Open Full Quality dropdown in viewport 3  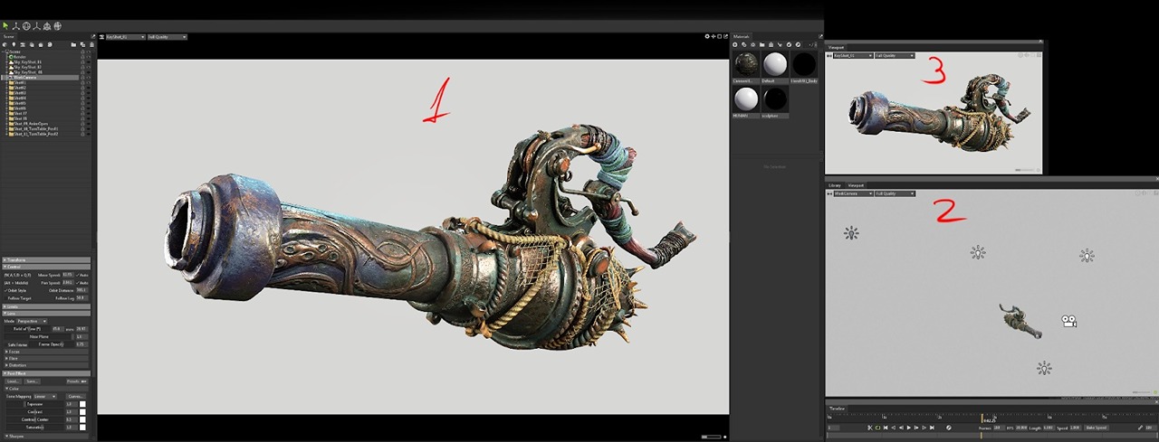click(x=895, y=56)
